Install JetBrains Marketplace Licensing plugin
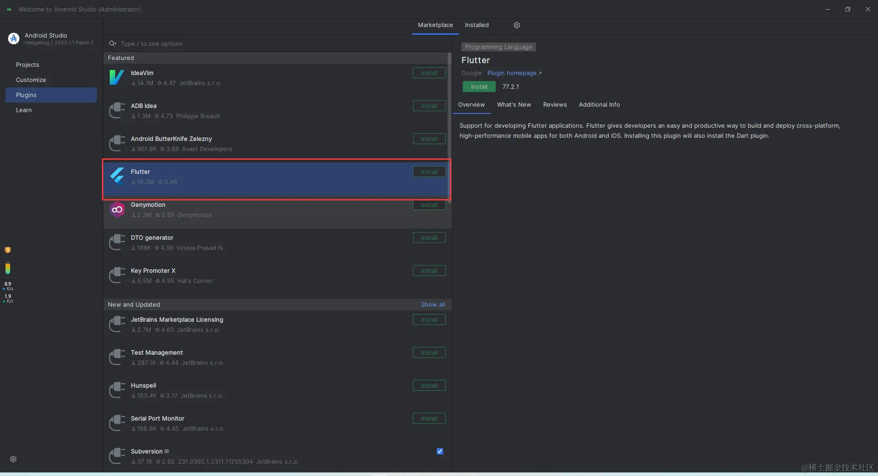The height and width of the screenshot is (476, 878). tap(429, 319)
